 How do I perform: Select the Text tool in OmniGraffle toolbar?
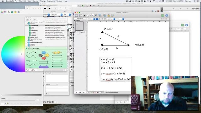[93, 15]
